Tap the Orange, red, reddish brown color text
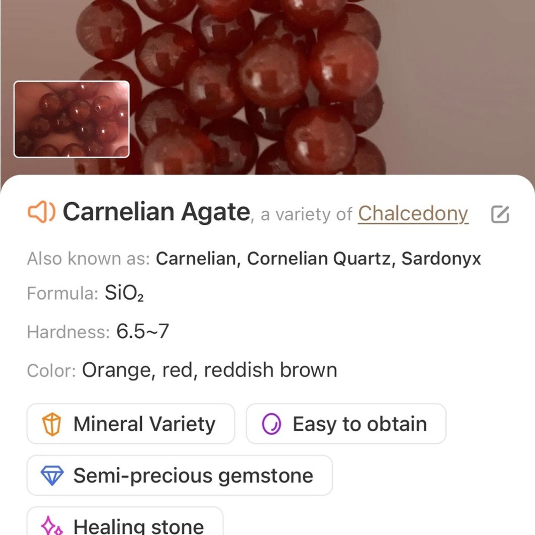The width and height of the screenshot is (535, 535). (x=210, y=370)
